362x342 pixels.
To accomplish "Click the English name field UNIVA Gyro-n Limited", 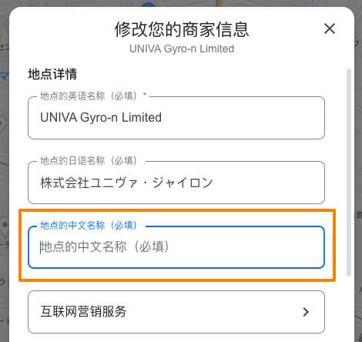I will (x=176, y=118).
